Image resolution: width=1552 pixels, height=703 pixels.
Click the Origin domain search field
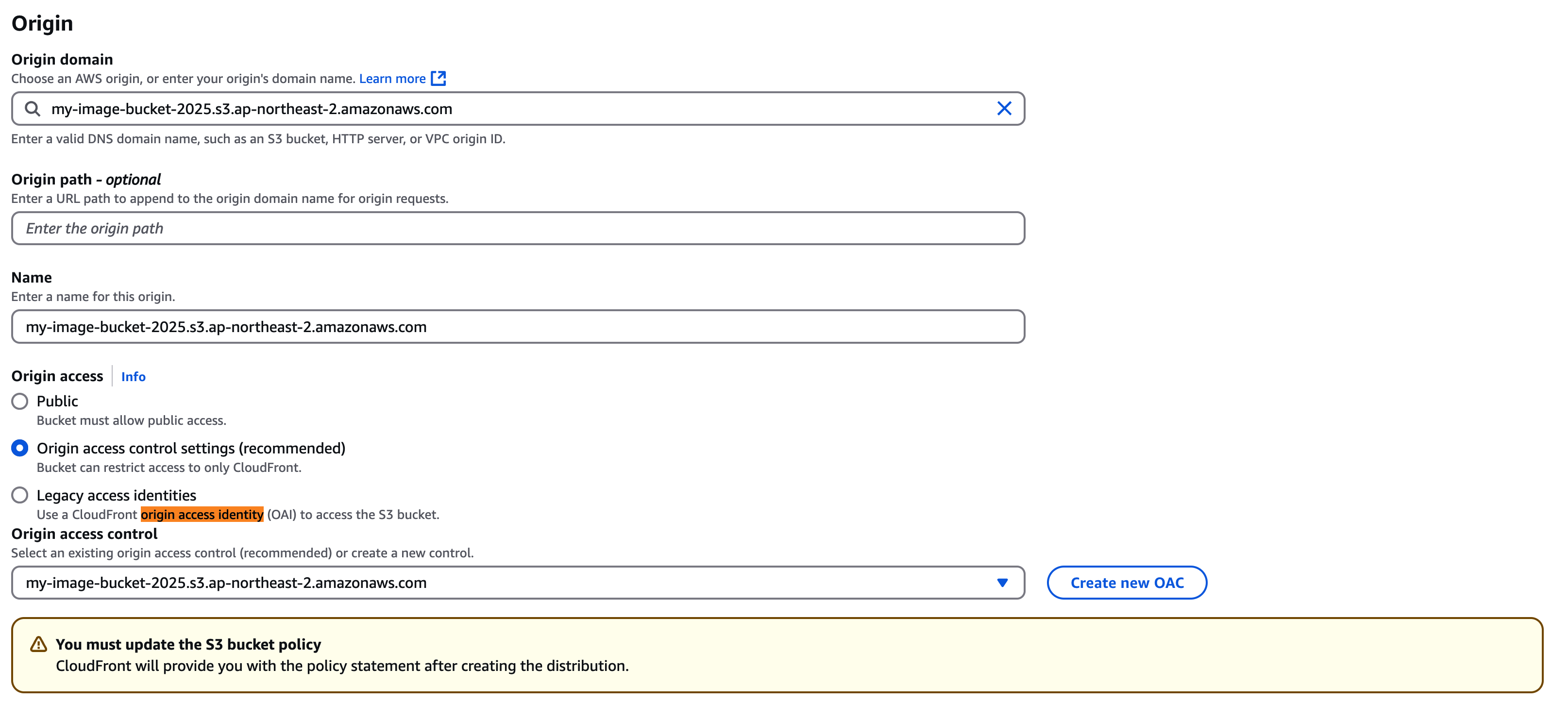tap(518, 108)
